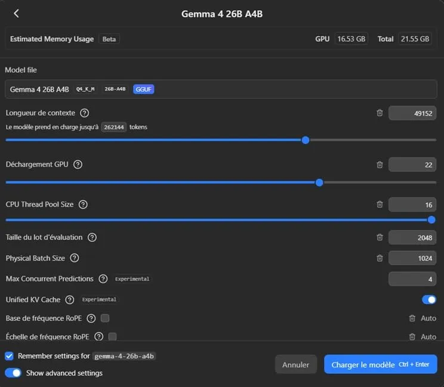The width and height of the screenshot is (444, 387).
Task: Open help for Échelle de fréquence RoPE
Action: [x=99, y=337]
